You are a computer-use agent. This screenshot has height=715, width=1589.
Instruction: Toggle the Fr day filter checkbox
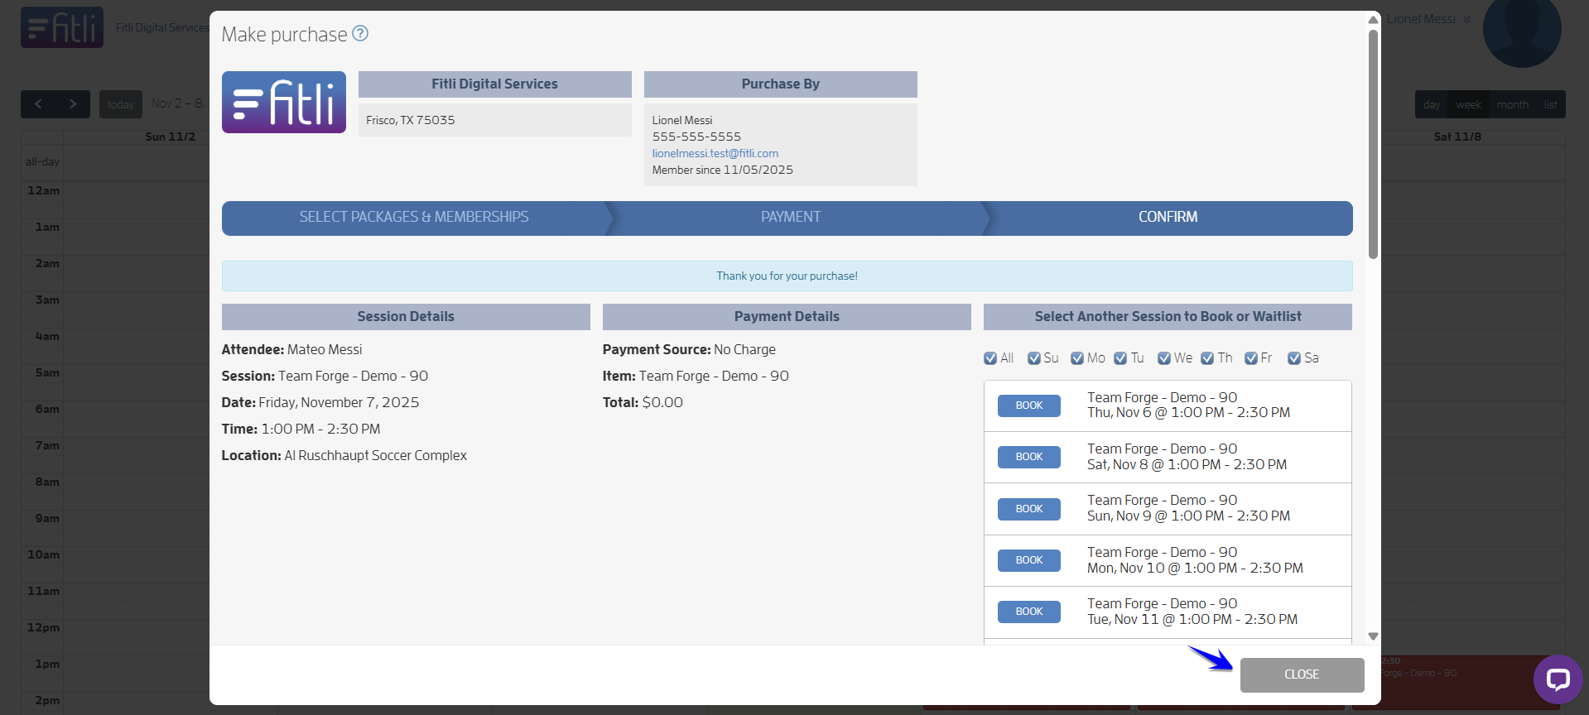1251,358
